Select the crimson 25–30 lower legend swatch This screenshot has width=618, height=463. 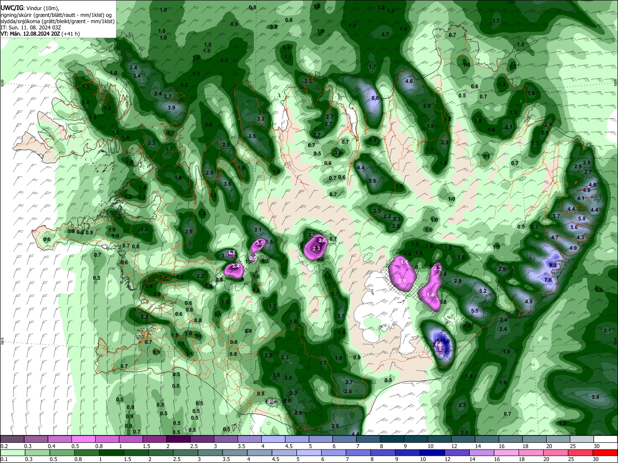coord(580,453)
